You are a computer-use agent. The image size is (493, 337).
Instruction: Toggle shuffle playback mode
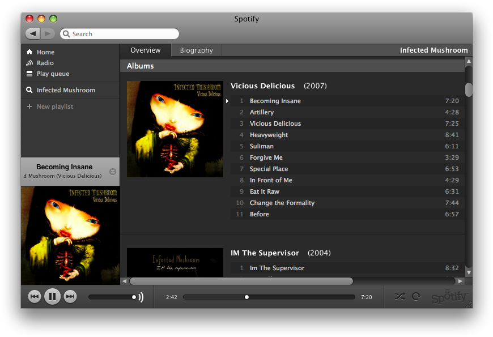[399, 296]
